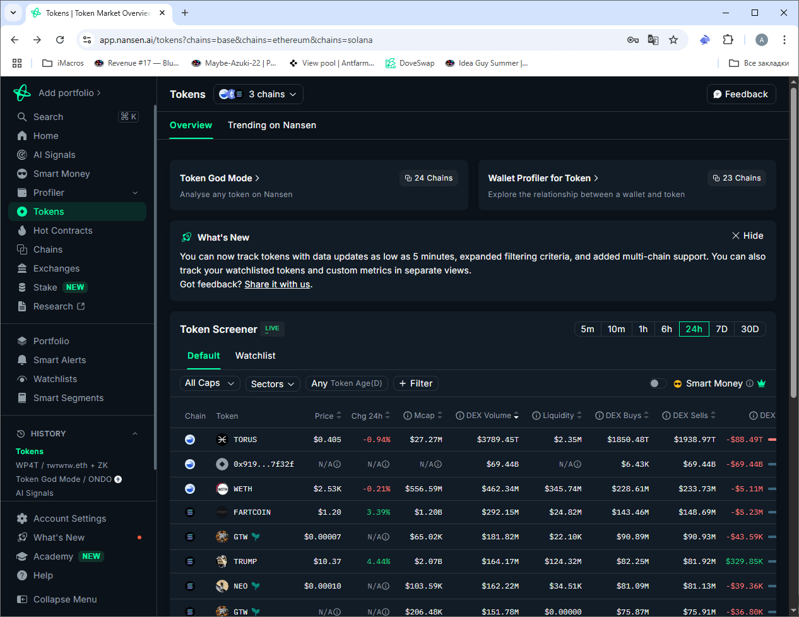Screen dimensions: 799x617
Task: Select the Default screener tab
Action: pyautogui.click(x=204, y=356)
